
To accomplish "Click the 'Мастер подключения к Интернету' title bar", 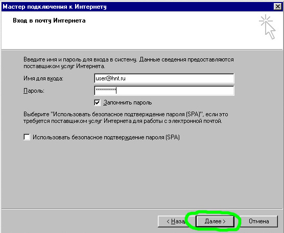I will (137, 7).
